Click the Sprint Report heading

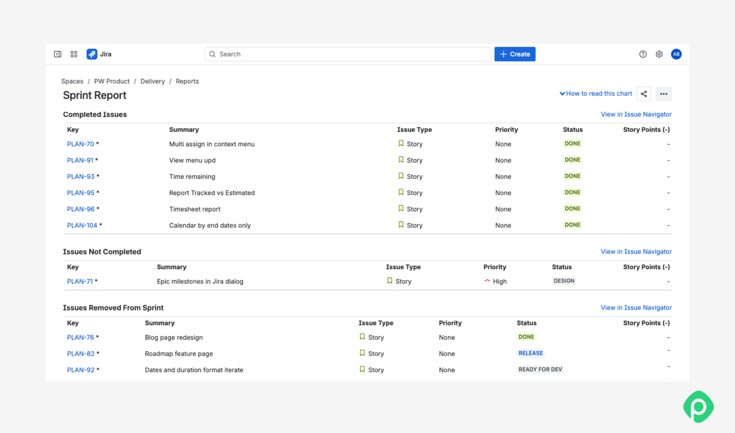point(95,95)
